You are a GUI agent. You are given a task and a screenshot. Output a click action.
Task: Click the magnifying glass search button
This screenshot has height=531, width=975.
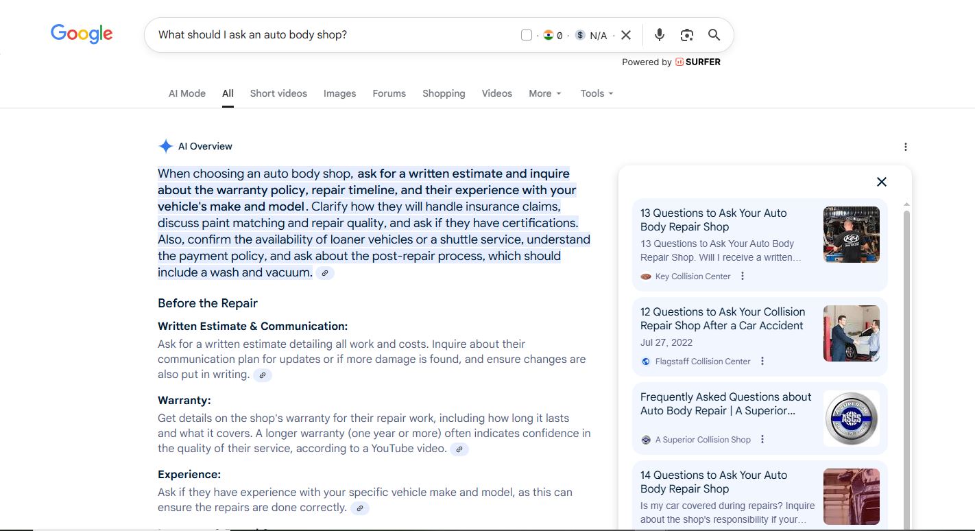click(714, 35)
